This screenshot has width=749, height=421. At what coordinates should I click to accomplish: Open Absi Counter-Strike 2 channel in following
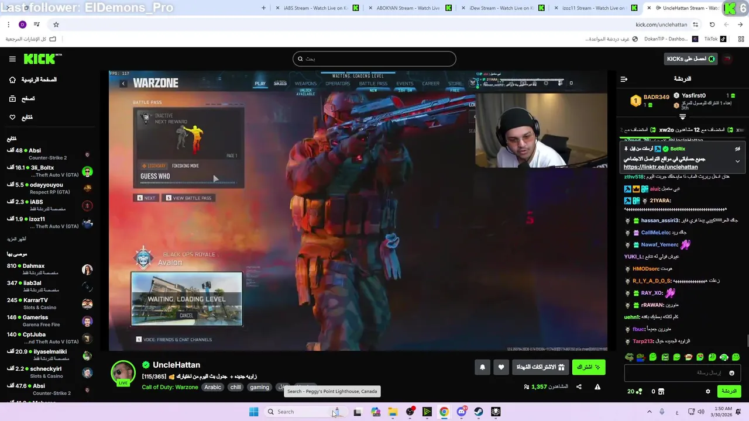tap(50, 154)
